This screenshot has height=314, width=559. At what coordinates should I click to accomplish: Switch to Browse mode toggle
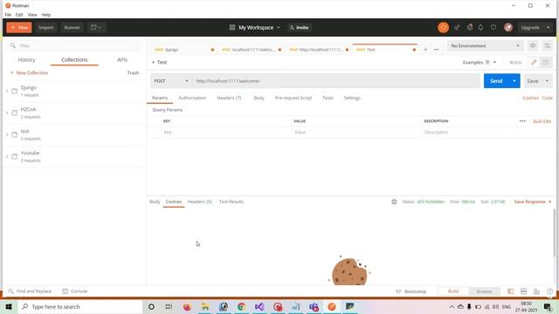484,291
